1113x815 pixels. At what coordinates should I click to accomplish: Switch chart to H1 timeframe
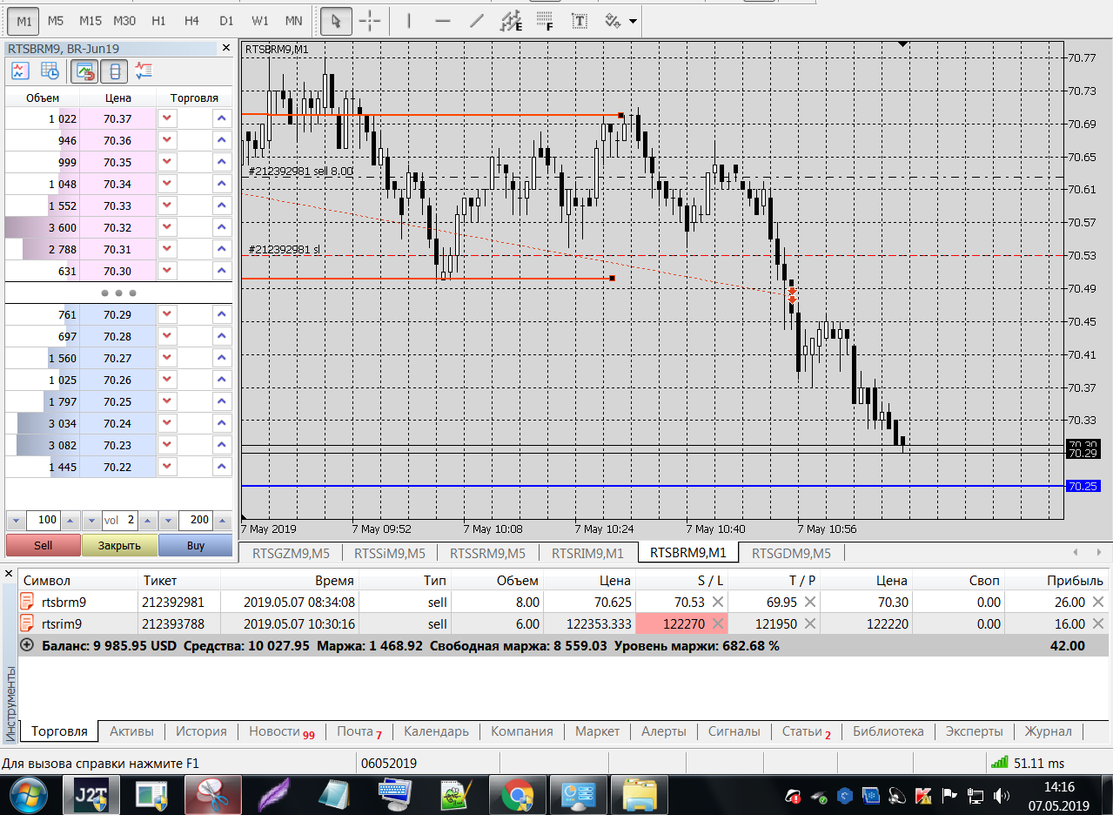pos(158,21)
